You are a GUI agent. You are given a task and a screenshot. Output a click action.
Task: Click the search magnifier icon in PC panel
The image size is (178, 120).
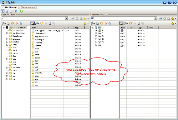click(93, 23)
